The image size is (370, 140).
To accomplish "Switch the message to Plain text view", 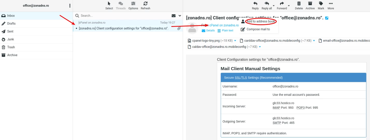I will point(225,31).
